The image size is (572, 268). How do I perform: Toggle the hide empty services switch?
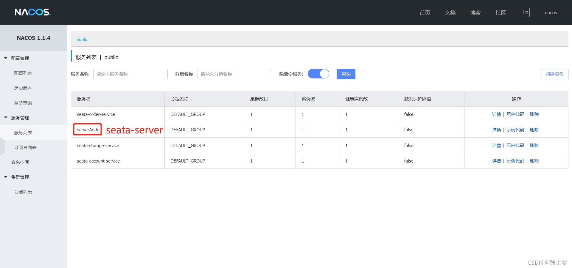(x=318, y=74)
